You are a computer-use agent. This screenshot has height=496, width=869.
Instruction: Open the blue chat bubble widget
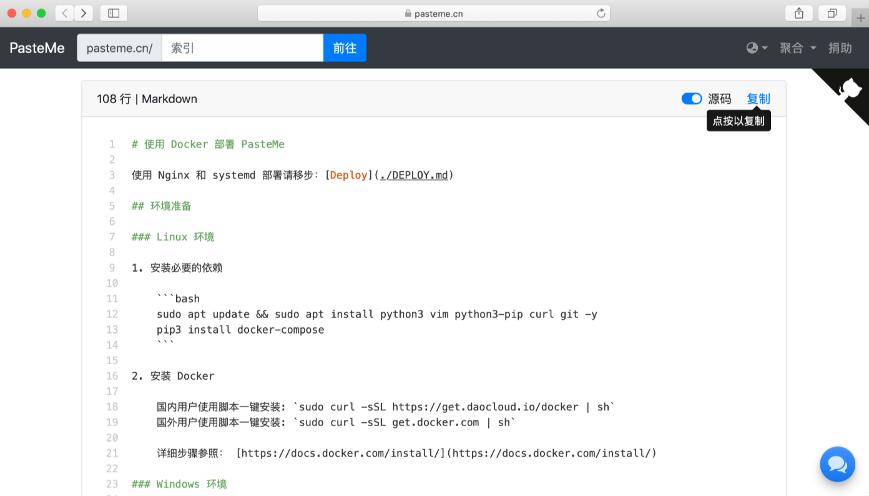(837, 464)
